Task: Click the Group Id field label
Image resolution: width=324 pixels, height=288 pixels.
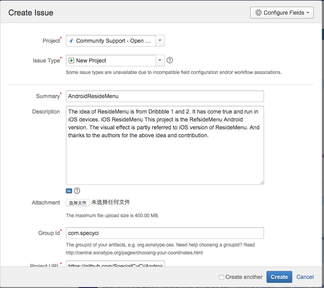Action: 49,233
